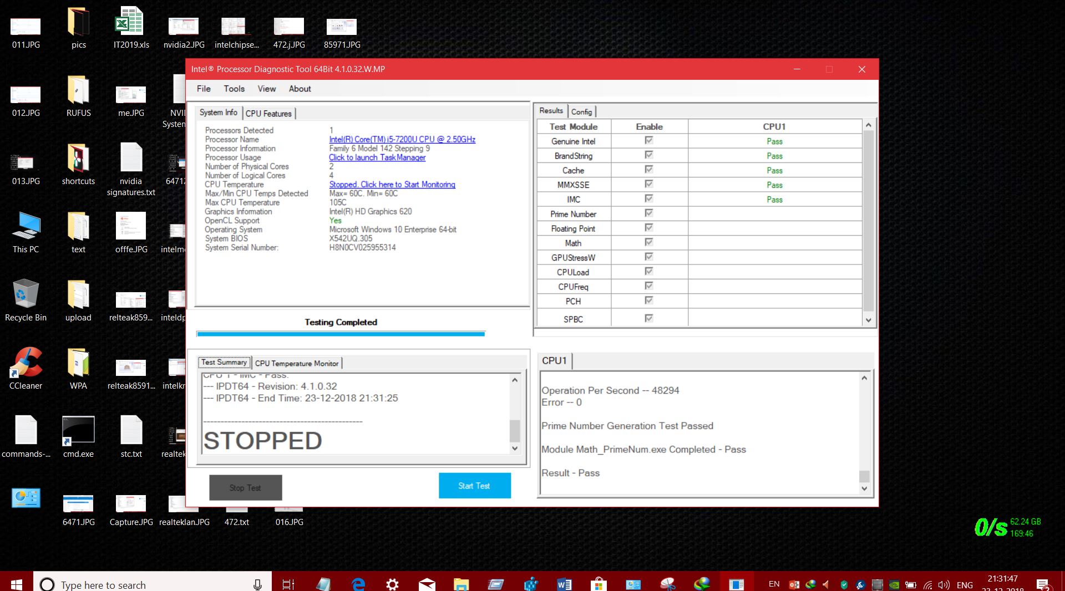Open Word from the taskbar
The height and width of the screenshot is (591, 1065).
pos(564,584)
